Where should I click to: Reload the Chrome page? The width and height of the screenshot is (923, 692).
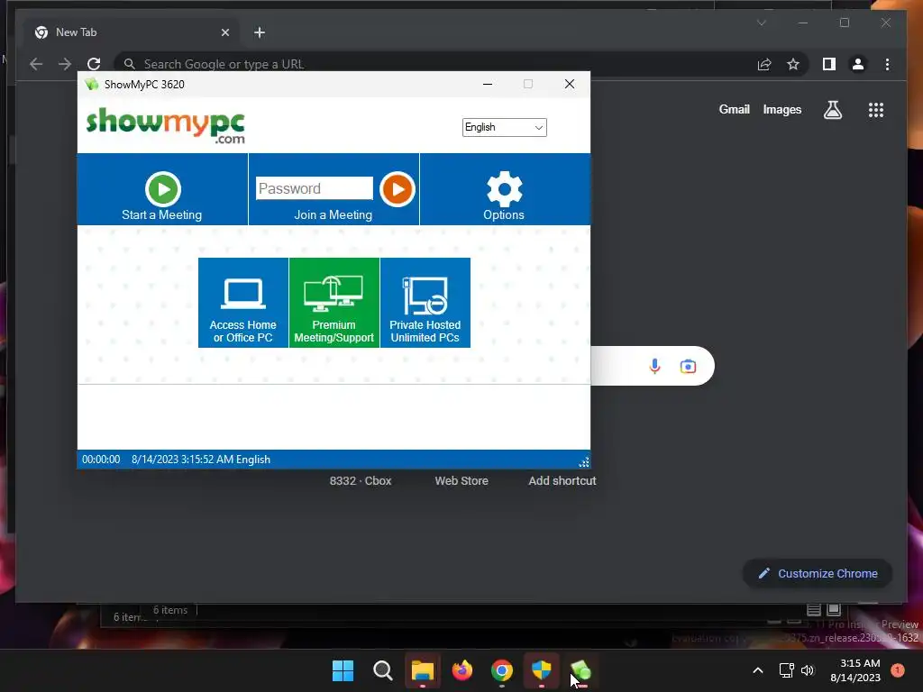(x=94, y=64)
